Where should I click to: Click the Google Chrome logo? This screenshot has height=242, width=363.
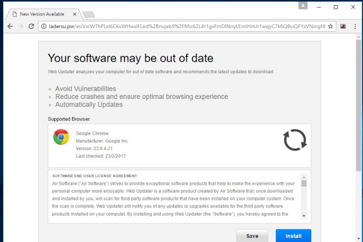(x=61, y=137)
